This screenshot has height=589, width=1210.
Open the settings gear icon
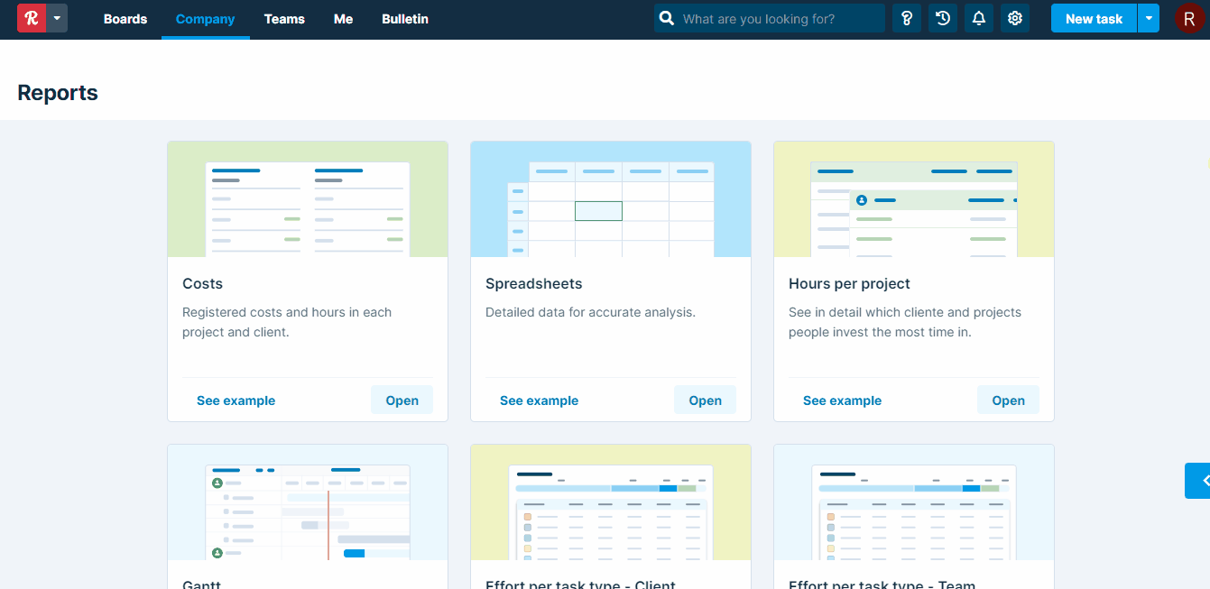pos(1015,18)
